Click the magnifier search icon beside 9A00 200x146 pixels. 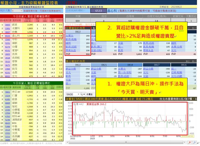(x=81, y=94)
